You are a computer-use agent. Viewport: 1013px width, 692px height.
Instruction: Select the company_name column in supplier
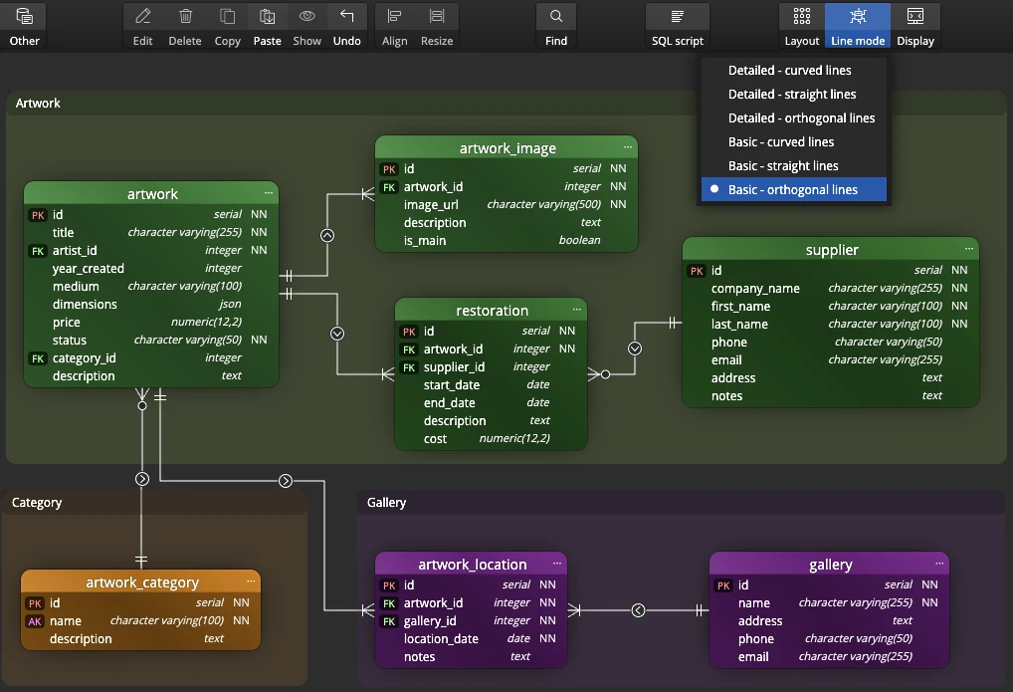click(x=831, y=289)
